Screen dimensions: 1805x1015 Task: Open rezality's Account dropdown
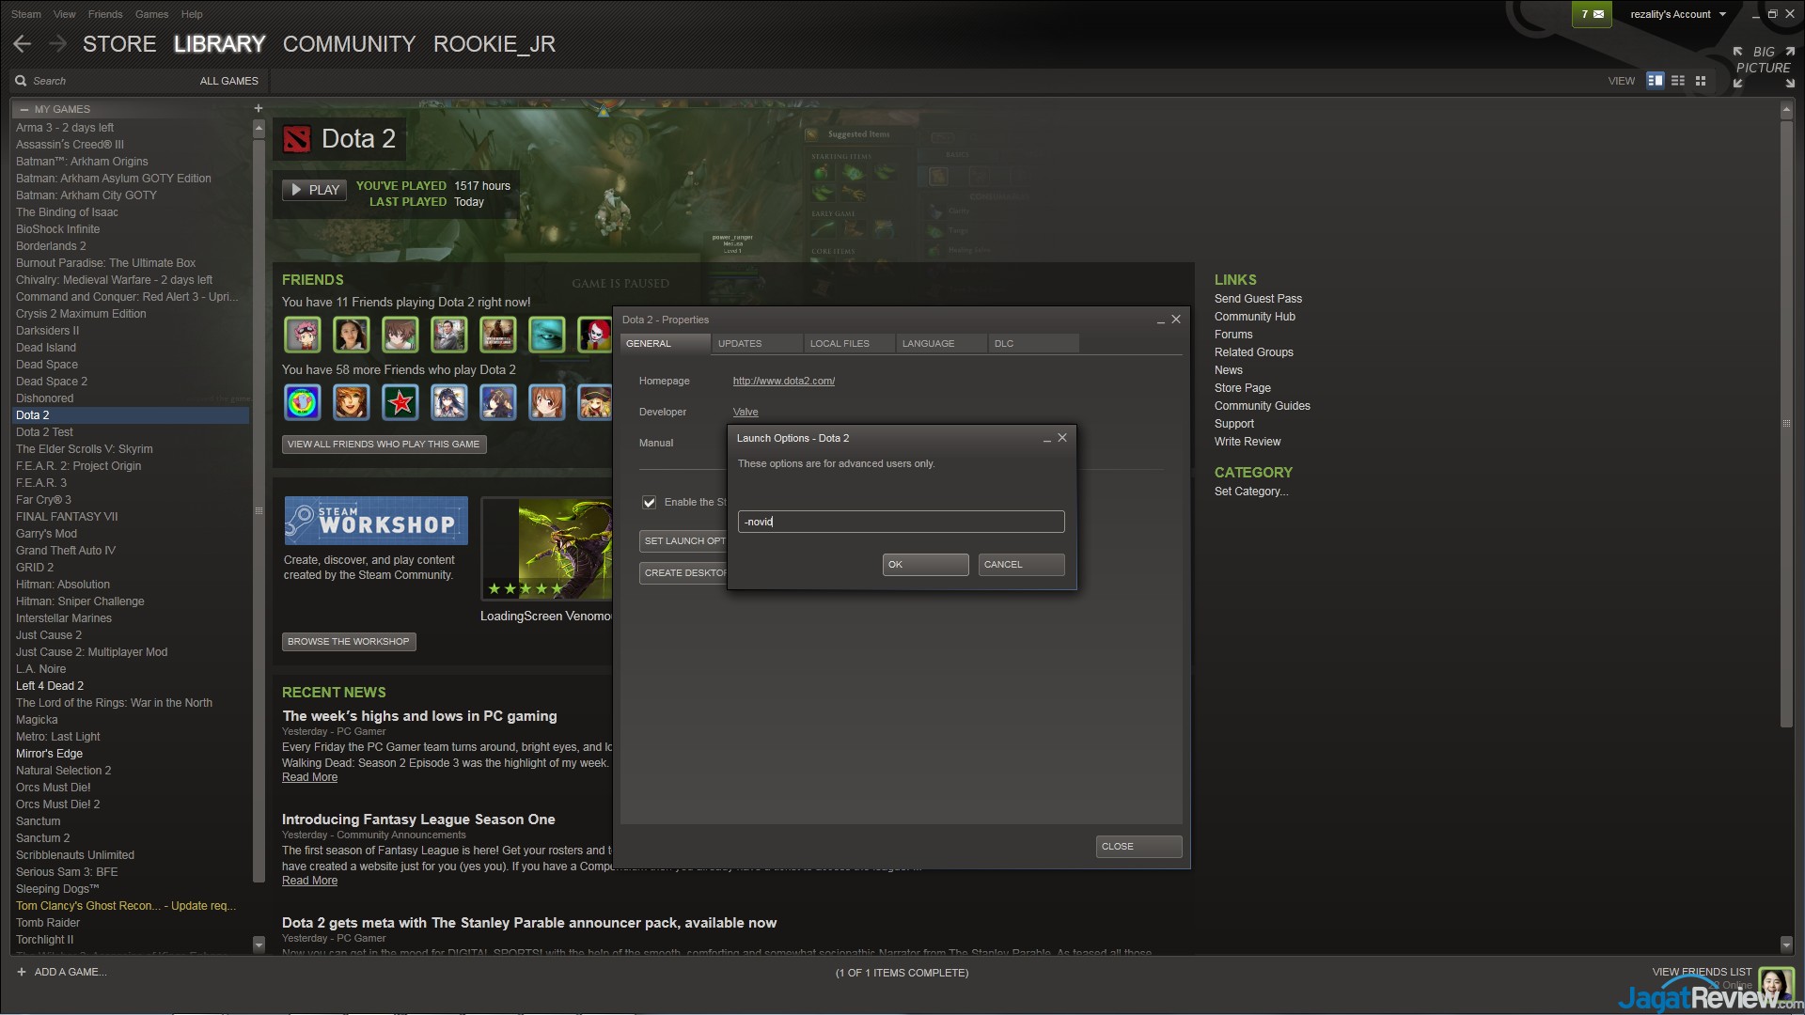coord(1678,14)
